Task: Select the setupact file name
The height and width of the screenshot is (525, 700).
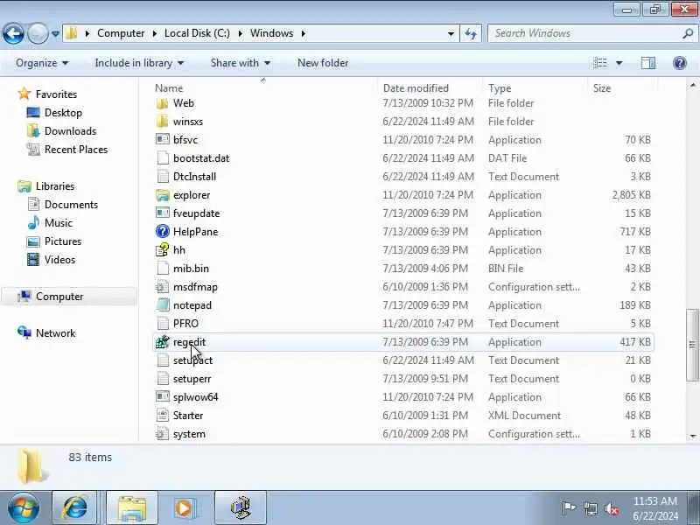Action: pos(192,360)
